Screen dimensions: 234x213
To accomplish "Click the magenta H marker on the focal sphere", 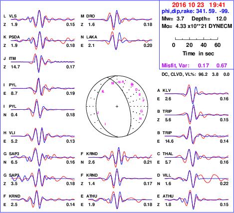I will click(140, 119).
